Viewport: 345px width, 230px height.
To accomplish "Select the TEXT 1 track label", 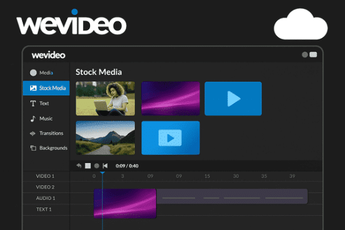I will (x=44, y=209).
